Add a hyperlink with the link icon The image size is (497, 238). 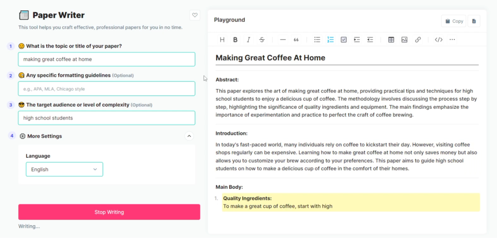tap(418, 39)
